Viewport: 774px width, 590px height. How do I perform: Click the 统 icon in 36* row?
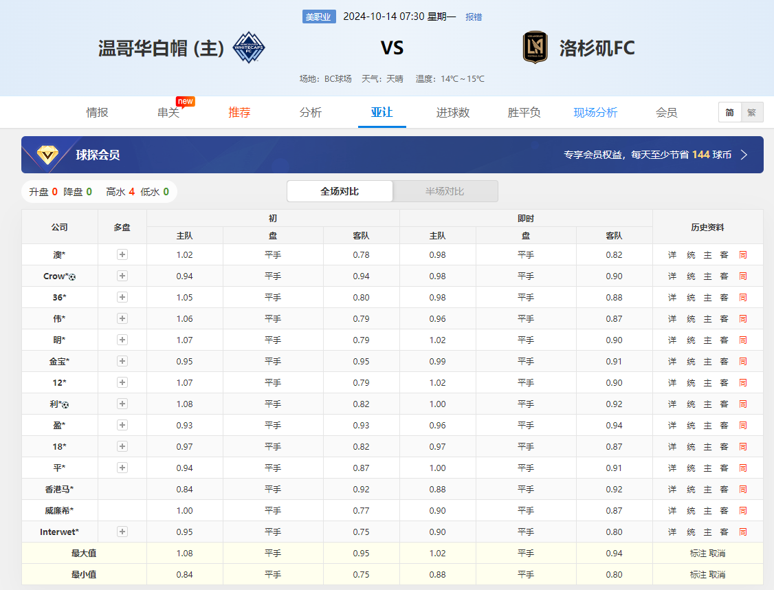(x=691, y=298)
